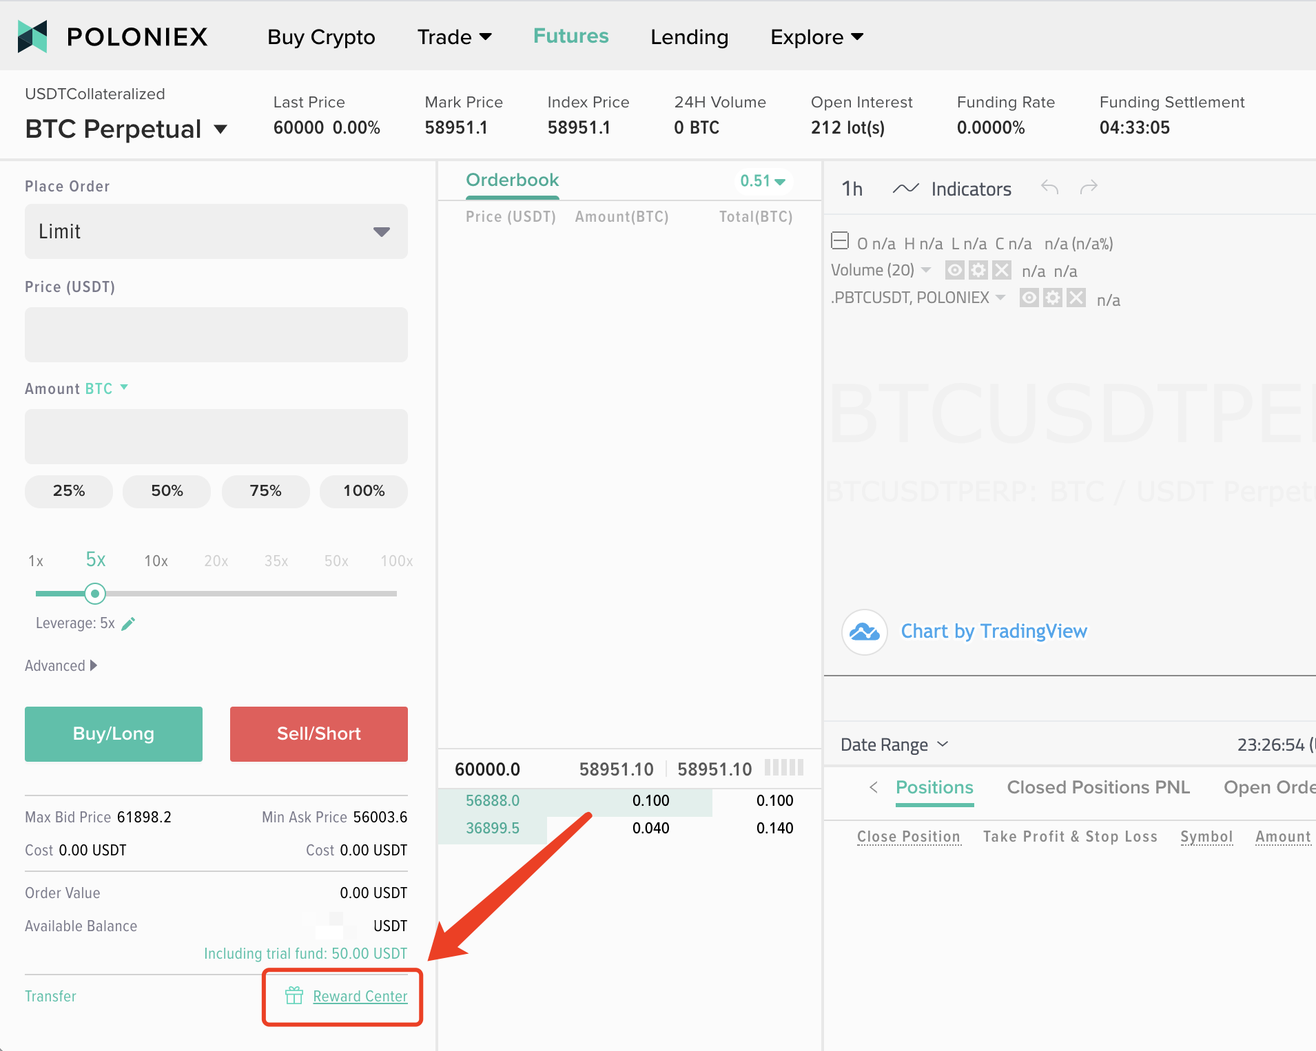This screenshot has width=1316, height=1051.
Task: Open the chart Indicators line icon
Action: 906,189
